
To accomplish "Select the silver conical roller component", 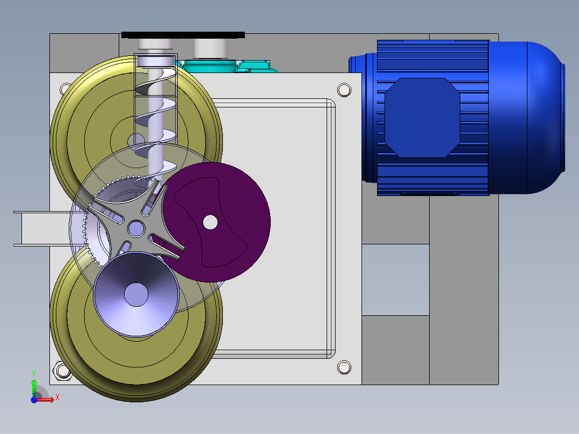I will point(135,295).
